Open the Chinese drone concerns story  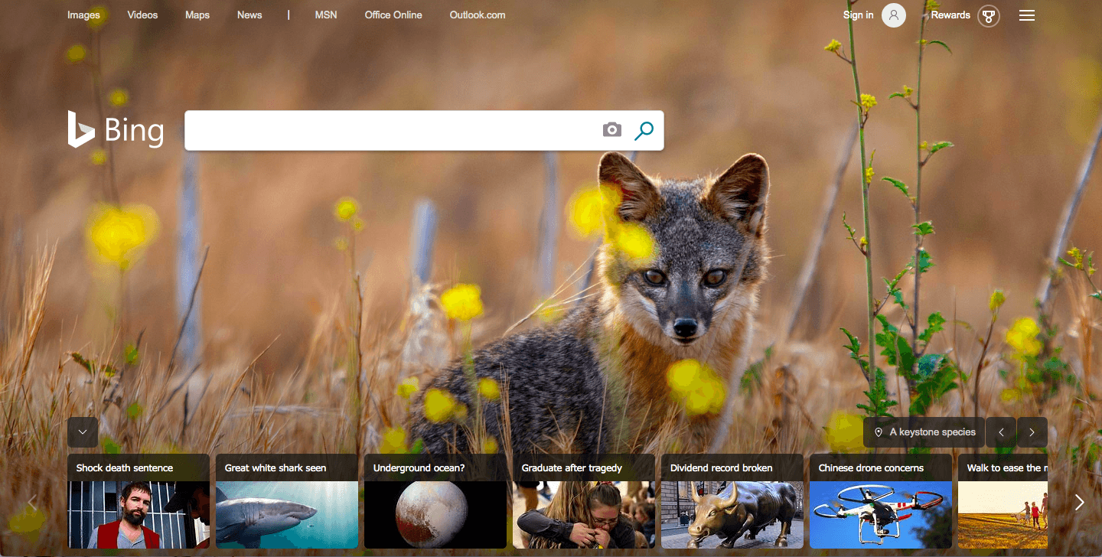(880, 501)
